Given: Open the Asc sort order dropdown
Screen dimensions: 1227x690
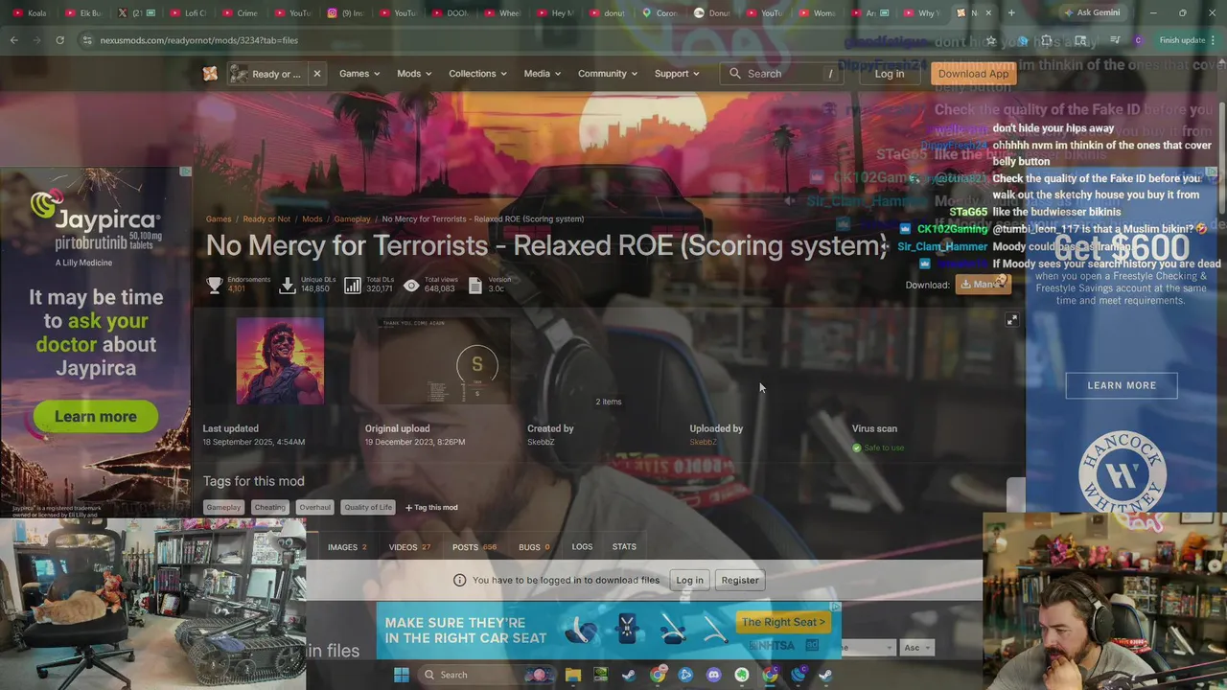Looking at the screenshot, I should click(x=917, y=648).
